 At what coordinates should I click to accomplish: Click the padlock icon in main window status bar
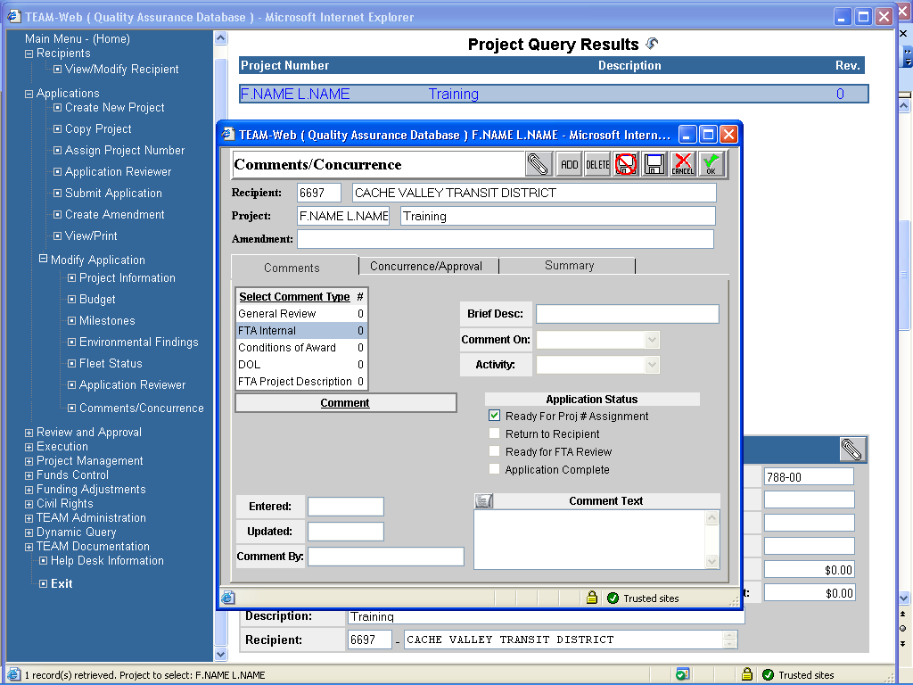pos(747,674)
